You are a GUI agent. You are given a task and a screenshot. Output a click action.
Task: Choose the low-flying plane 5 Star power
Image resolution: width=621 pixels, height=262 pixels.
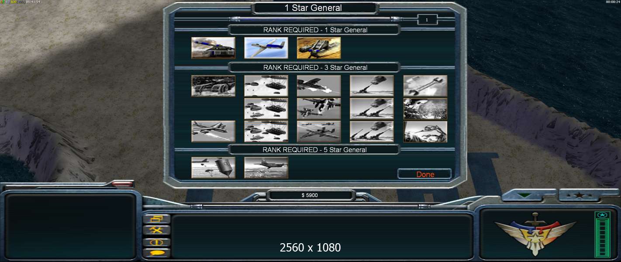point(266,168)
